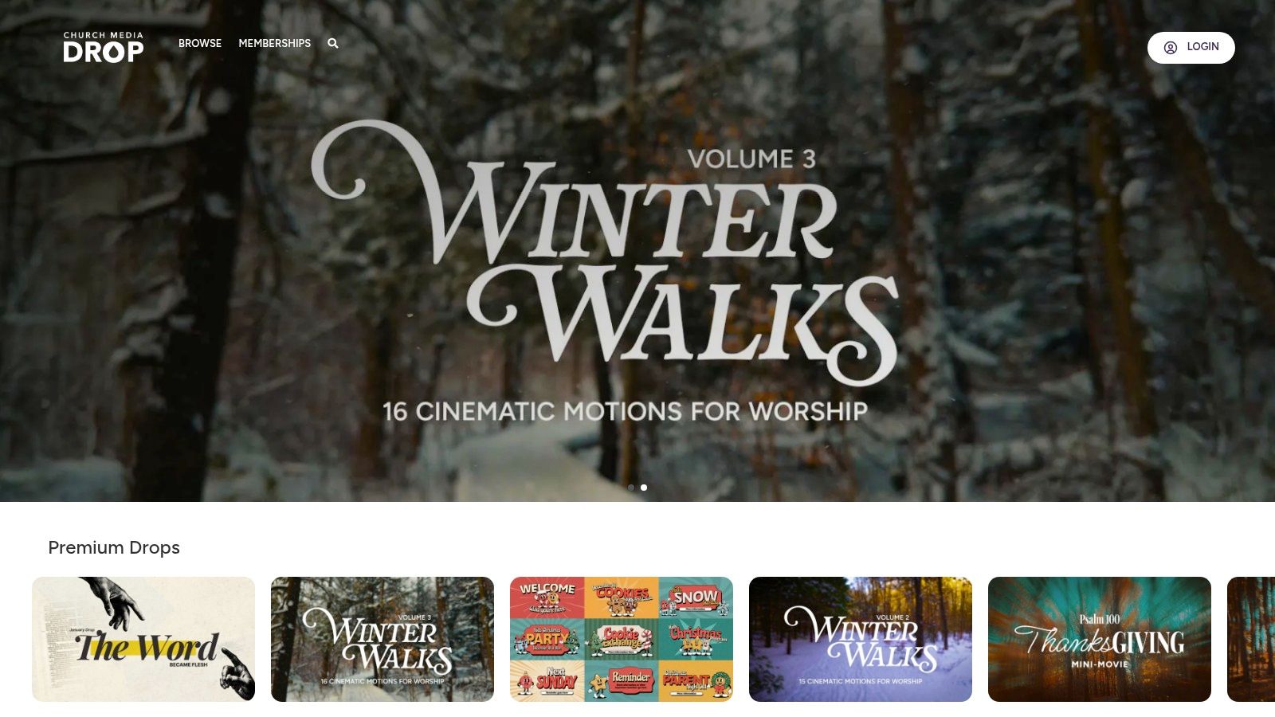The height and width of the screenshot is (717, 1275).
Task: Click the Cookie Exchange tile in grid
Action: click(622, 639)
